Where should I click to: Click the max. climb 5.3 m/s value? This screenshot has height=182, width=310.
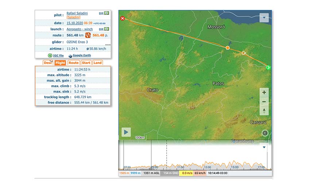(80, 86)
